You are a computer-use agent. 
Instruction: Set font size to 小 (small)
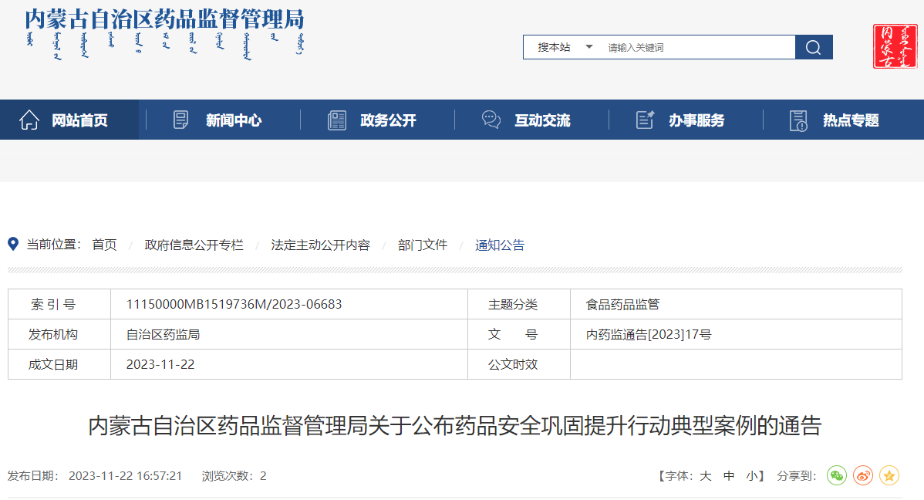(751, 476)
